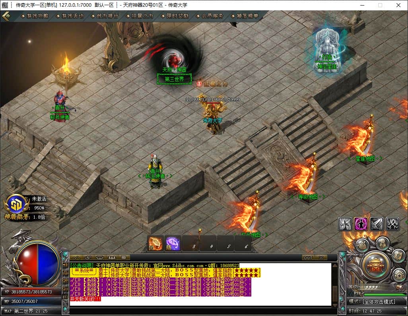Screen dimensions: 408x316
Task: Focus the chat text input field
Action: pyautogui.click(x=203, y=310)
